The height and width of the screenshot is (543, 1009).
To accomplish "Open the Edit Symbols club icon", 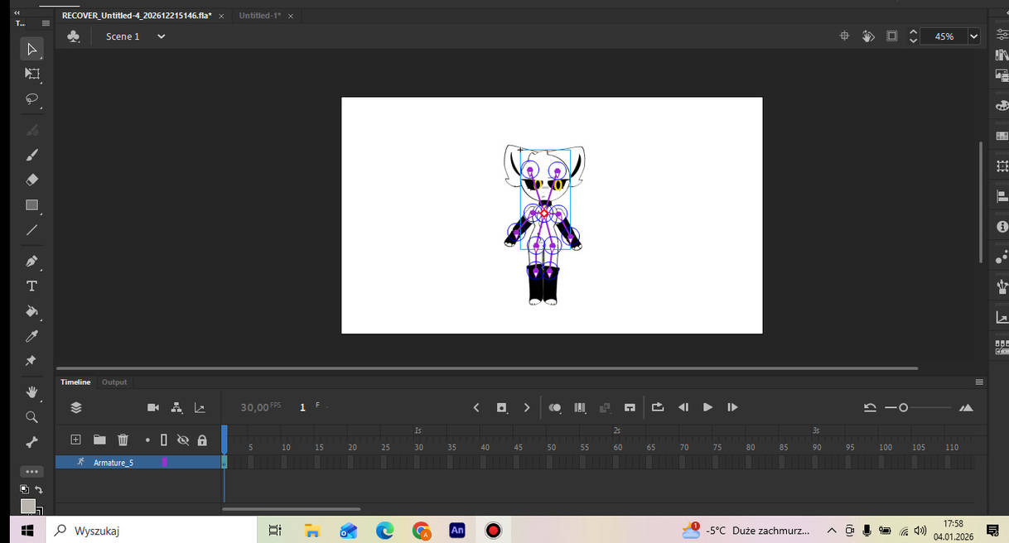I will click(74, 36).
